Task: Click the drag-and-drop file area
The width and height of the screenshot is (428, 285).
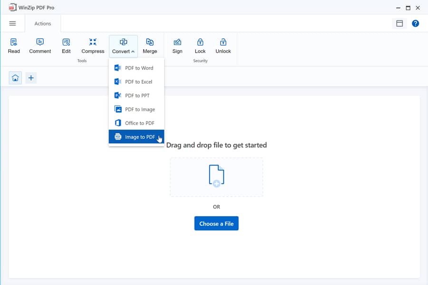Action: click(x=216, y=177)
